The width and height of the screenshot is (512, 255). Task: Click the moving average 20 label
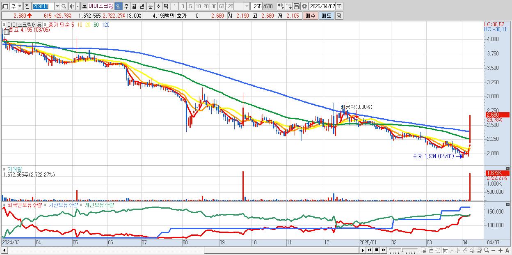coord(87,25)
